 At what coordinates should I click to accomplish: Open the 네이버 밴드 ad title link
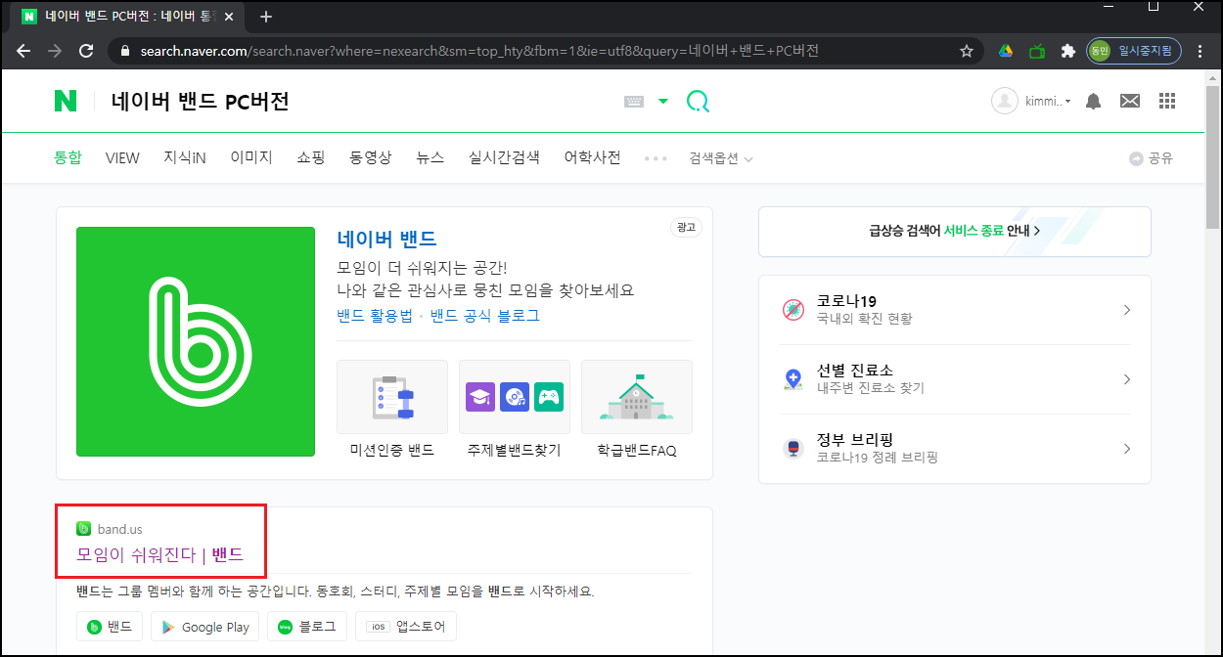(386, 239)
